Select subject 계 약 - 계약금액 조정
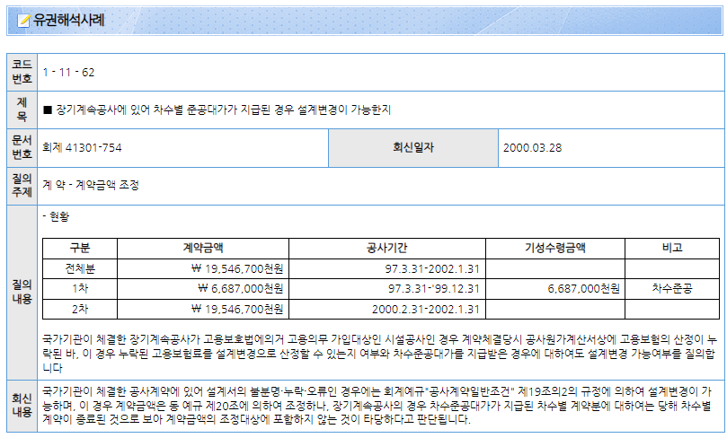 coord(91,185)
